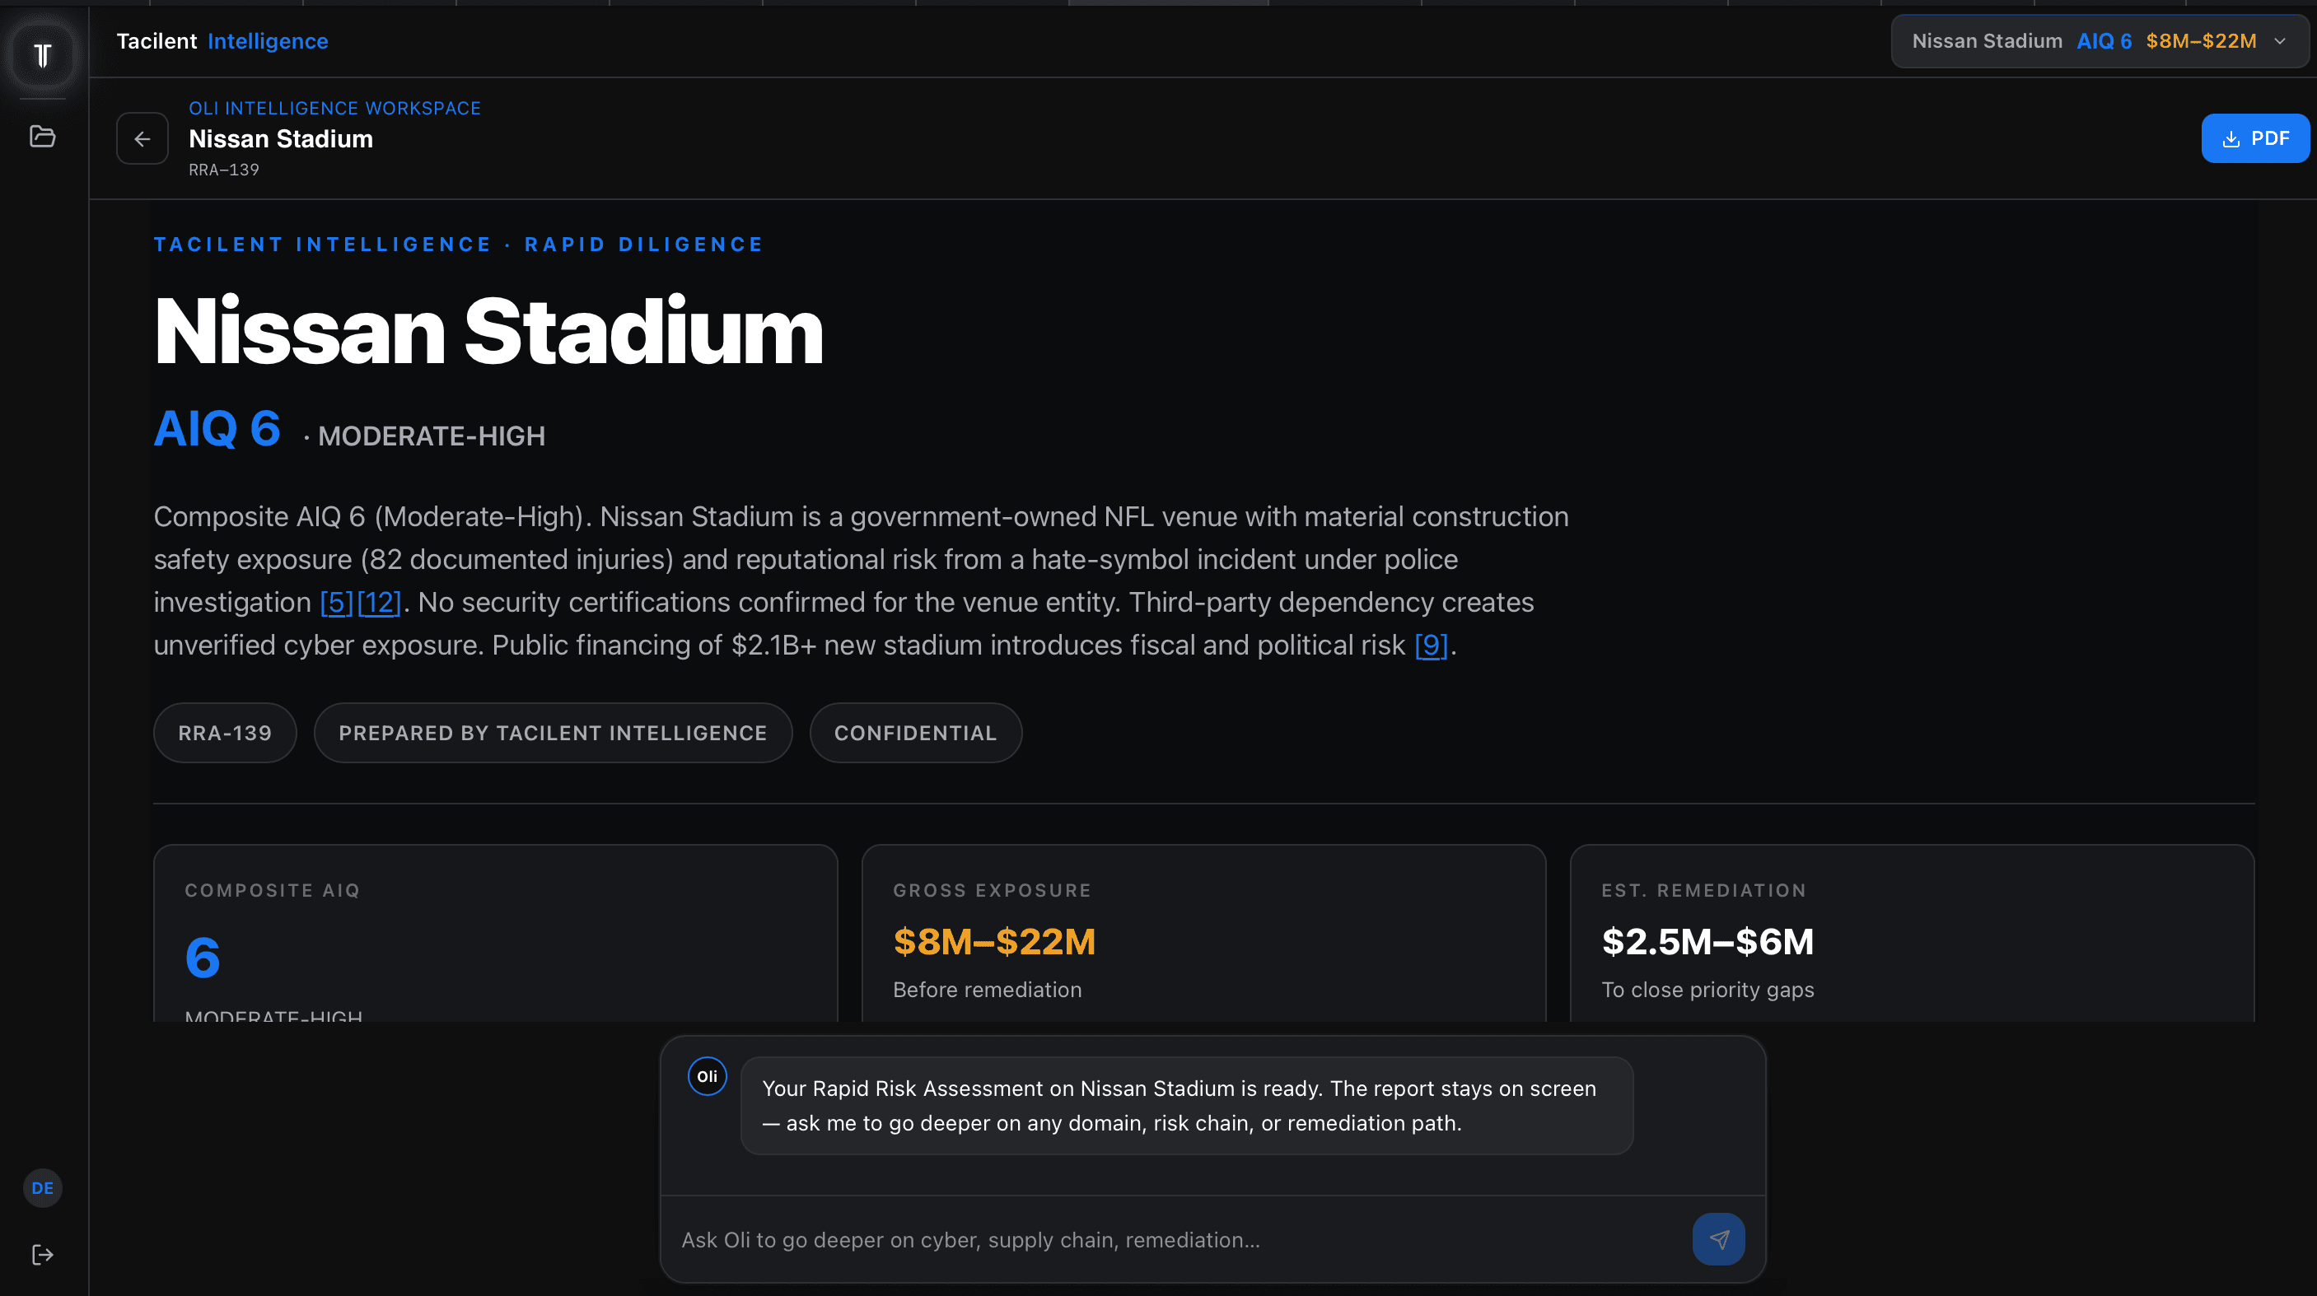Click the 'Before remediation' caption
The height and width of the screenshot is (1296, 2317).
click(x=987, y=990)
